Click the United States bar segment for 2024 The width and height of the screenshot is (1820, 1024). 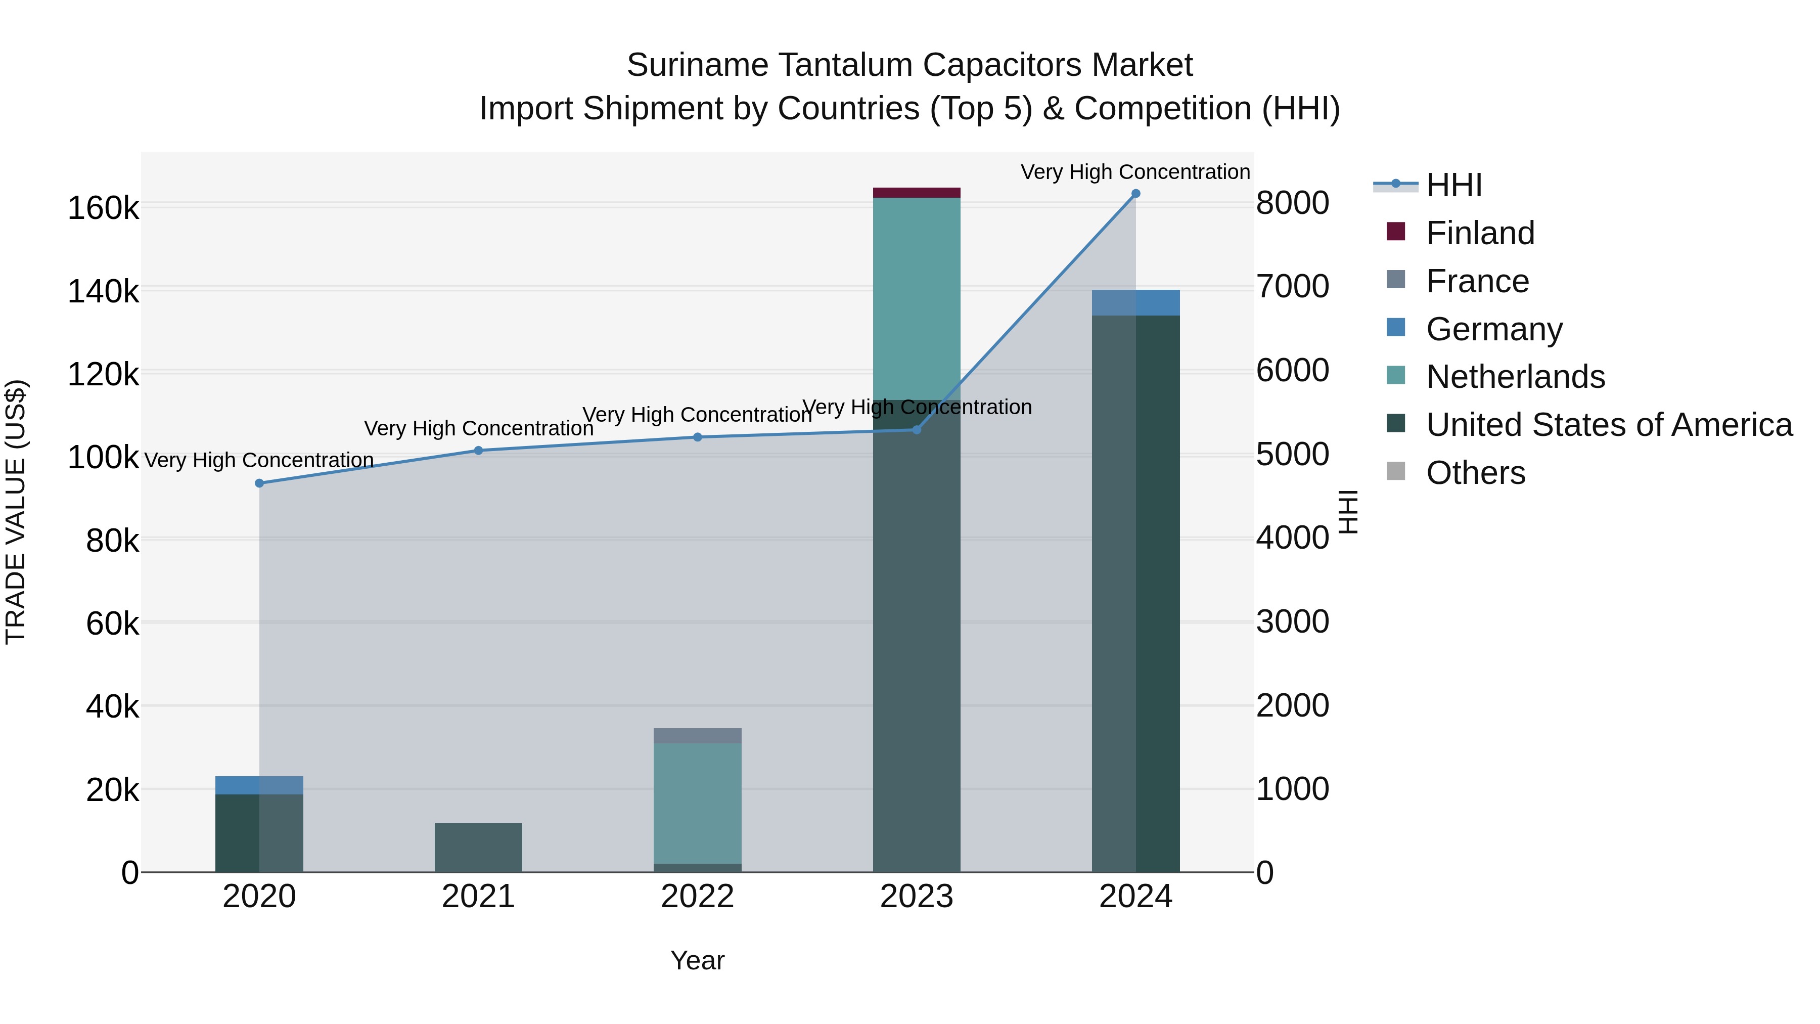pos(1136,594)
